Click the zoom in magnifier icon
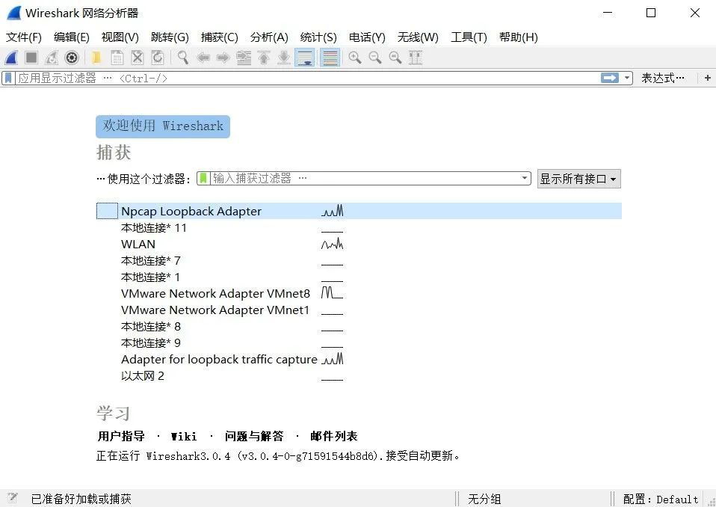 [355, 58]
